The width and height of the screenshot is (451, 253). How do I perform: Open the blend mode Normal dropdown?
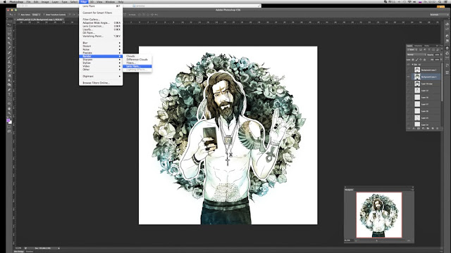pyautogui.click(x=416, y=55)
